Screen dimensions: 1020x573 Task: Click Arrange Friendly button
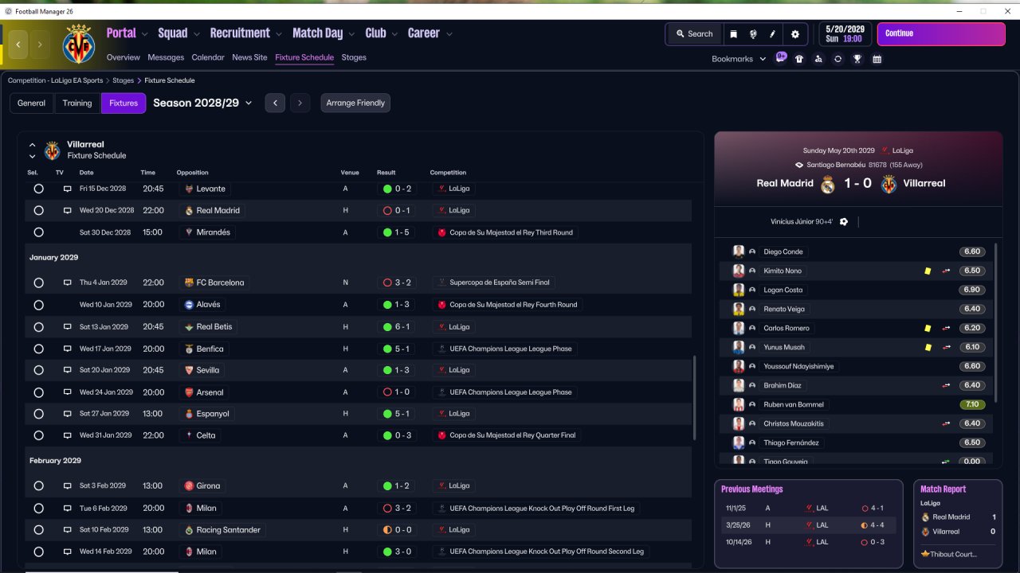(x=355, y=103)
